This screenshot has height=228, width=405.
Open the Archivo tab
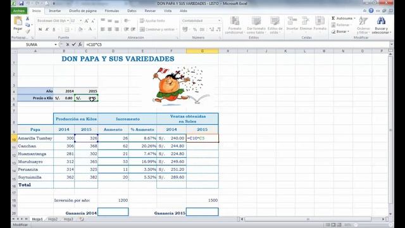[x=19, y=11]
